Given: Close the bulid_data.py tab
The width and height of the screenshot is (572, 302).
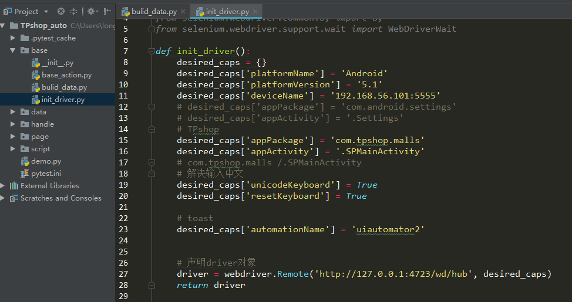Looking at the screenshot, I should pos(183,12).
